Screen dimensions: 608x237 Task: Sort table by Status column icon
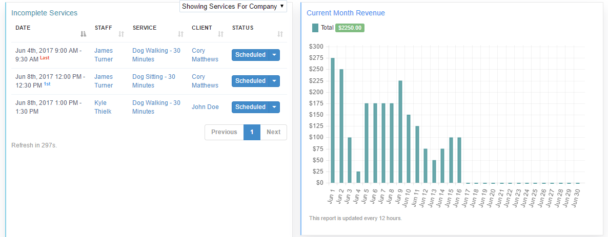click(x=280, y=34)
